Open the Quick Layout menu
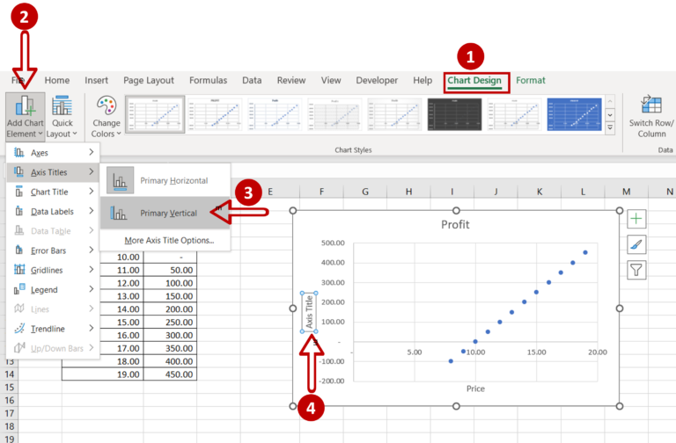This screenshot has width=676, height=443. point(62,116)
